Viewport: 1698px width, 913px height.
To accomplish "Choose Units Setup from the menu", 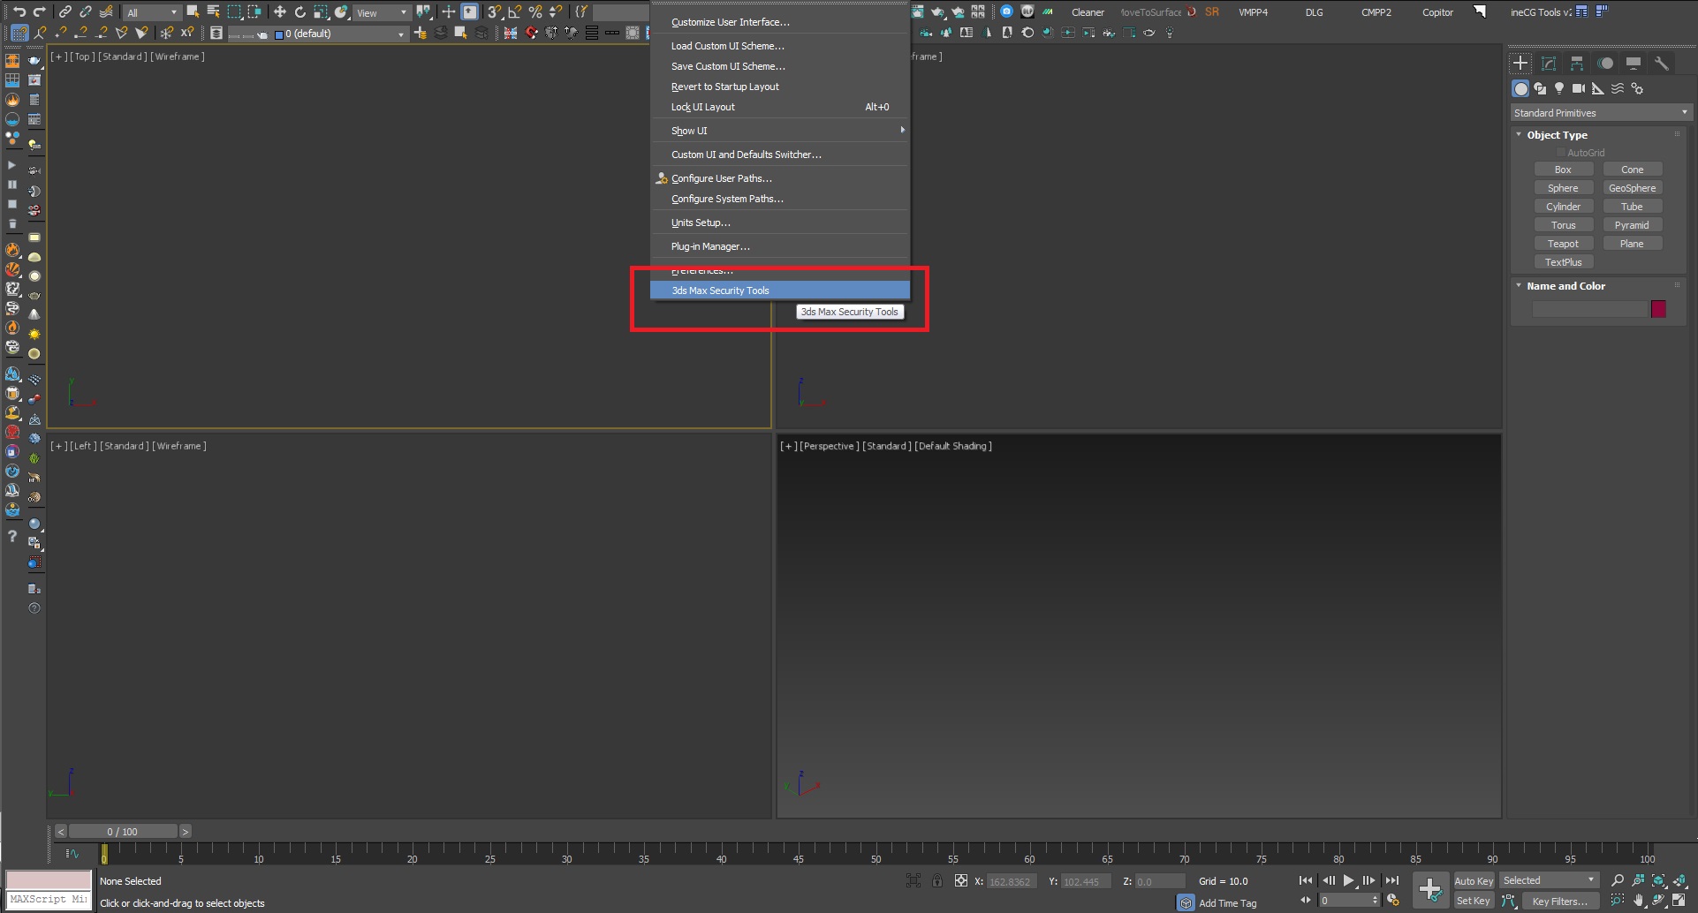I will click(701, 222).
